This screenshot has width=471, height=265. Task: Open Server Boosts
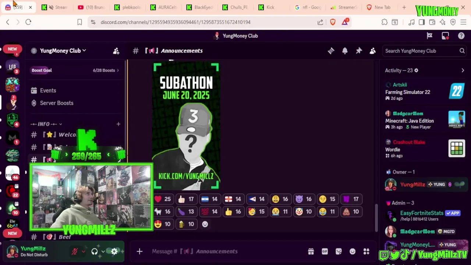click(x=76, y=103)
